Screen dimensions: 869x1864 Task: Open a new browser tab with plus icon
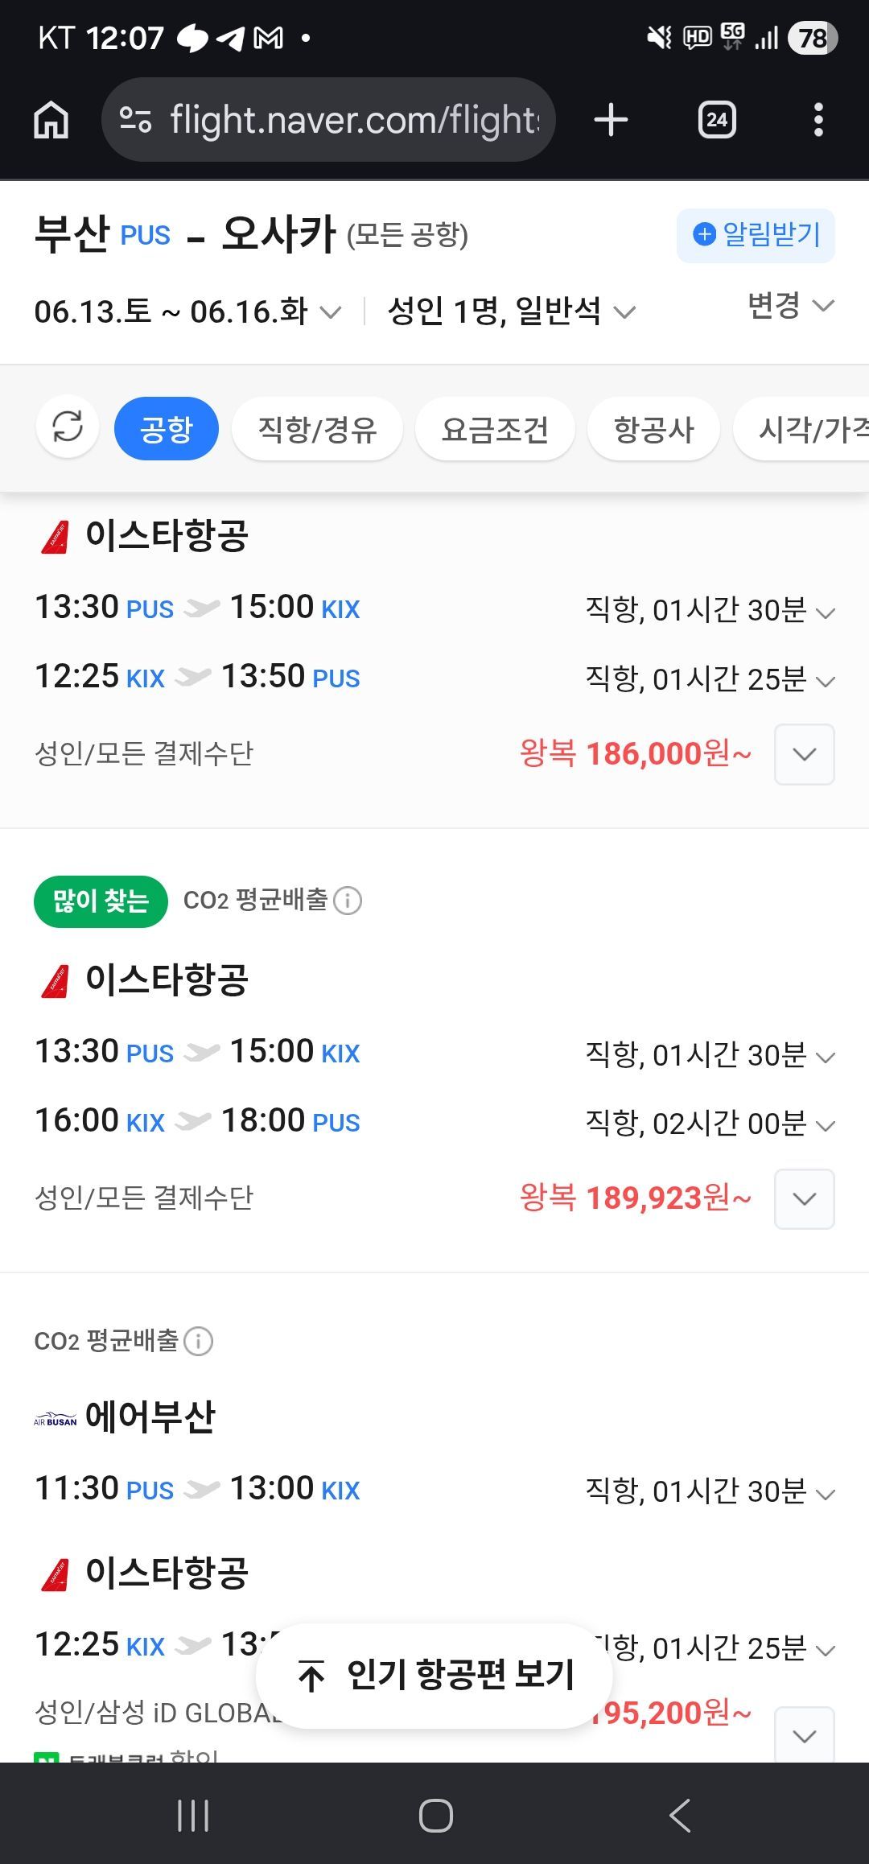611,121
